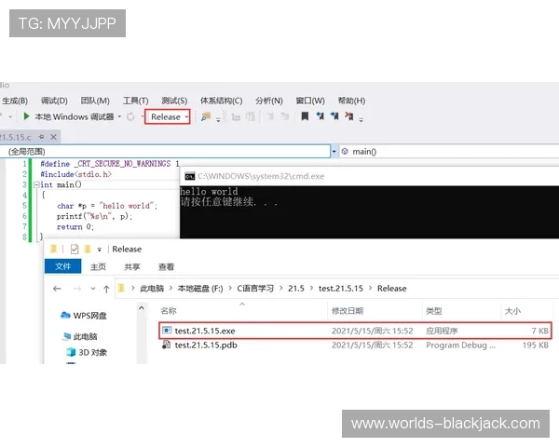Click the folder icon in the address bar
The image size is (559, 447).
coord(121,288)
